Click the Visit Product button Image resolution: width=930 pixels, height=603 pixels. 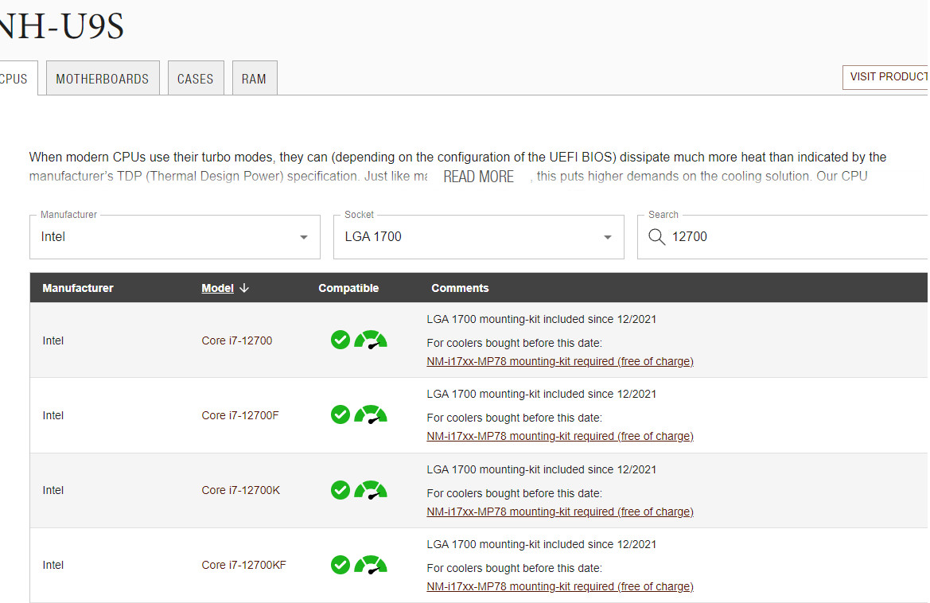[886, 77]
